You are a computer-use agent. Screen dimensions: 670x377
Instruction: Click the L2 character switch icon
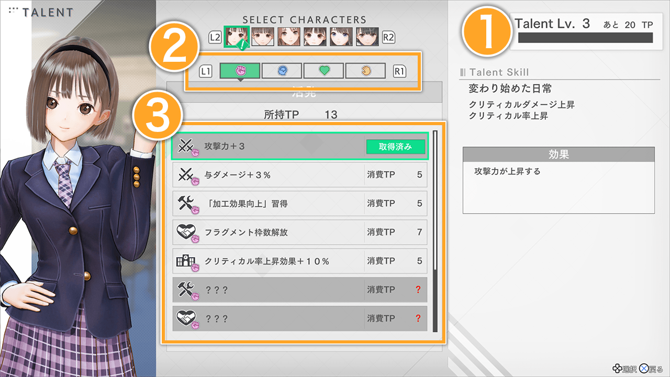215,37
